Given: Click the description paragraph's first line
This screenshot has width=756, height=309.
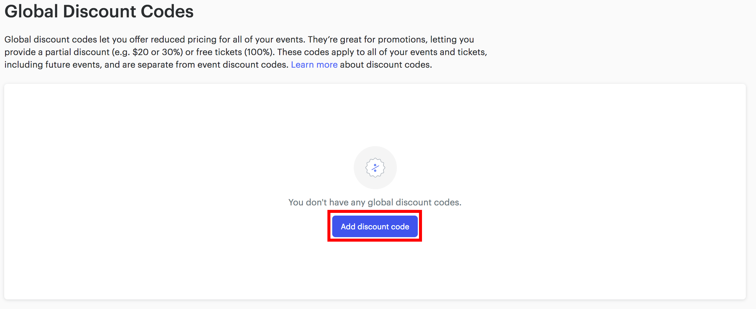Looking at the screenshot, I should click(239, 40).
